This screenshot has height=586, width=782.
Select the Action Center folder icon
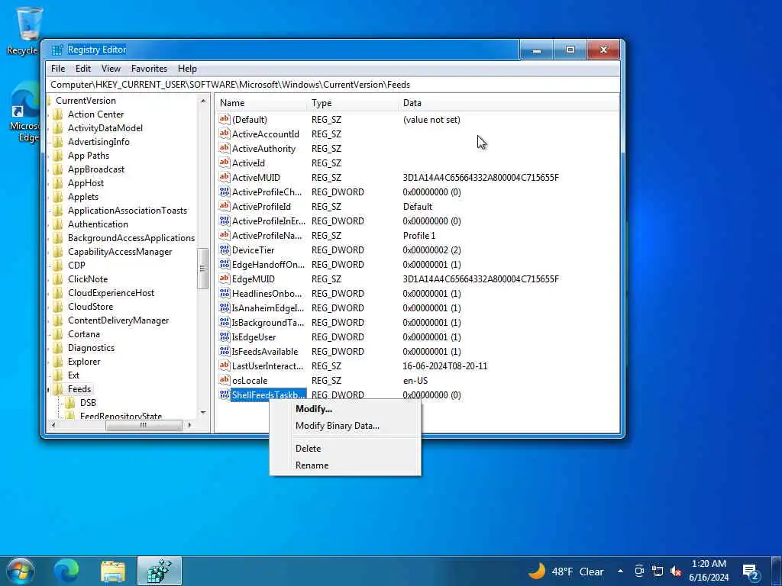pos(58,114)
